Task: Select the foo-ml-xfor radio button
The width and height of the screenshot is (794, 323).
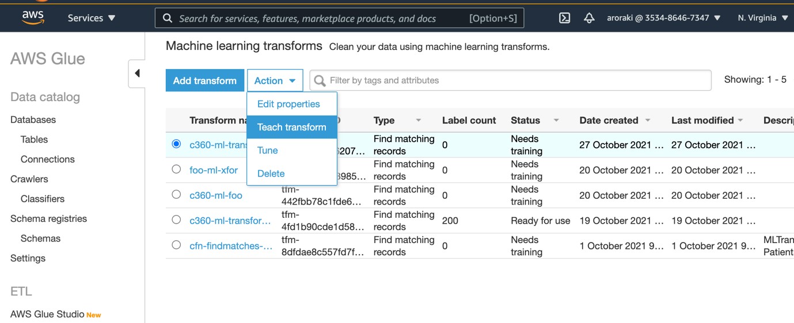Action: coord(176,169)
